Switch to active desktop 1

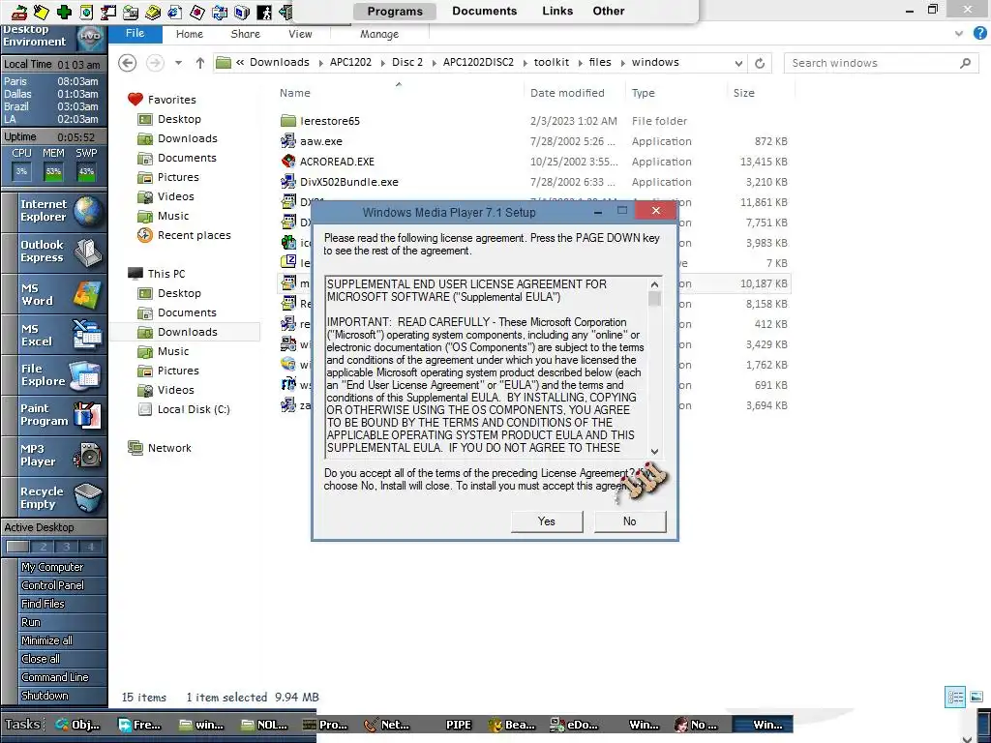[17, 547]
